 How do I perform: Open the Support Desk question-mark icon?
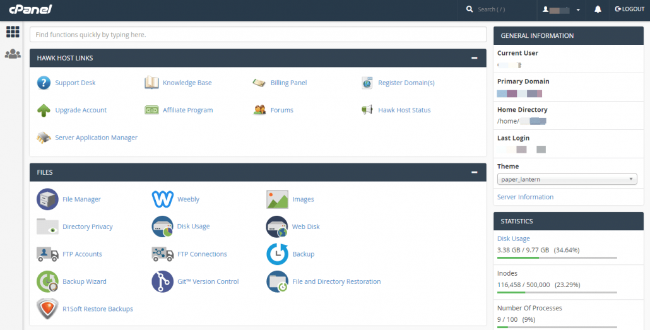(44, 83)
